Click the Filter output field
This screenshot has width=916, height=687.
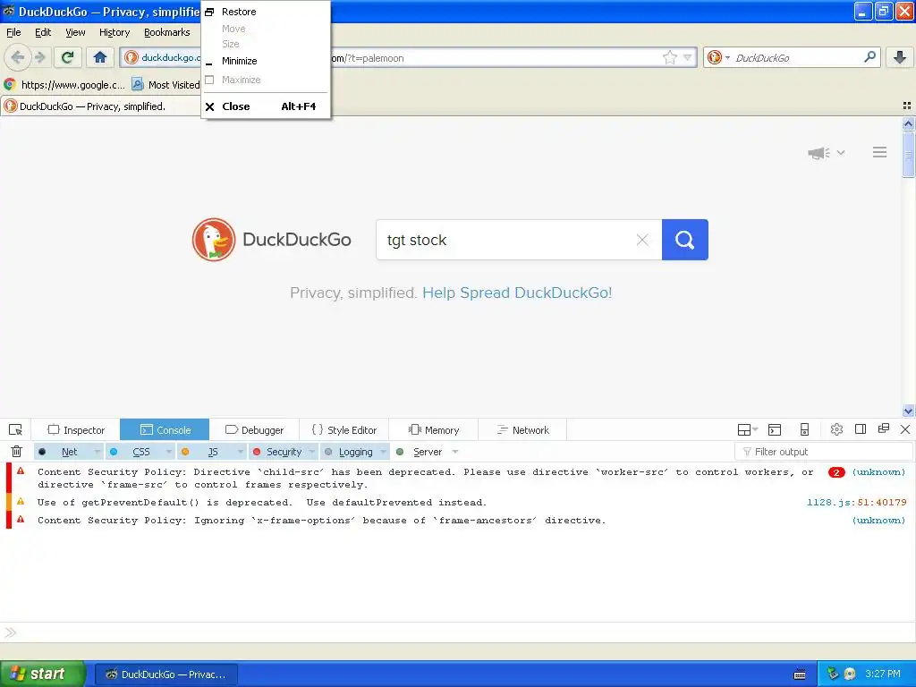click(x=824, y=452)
